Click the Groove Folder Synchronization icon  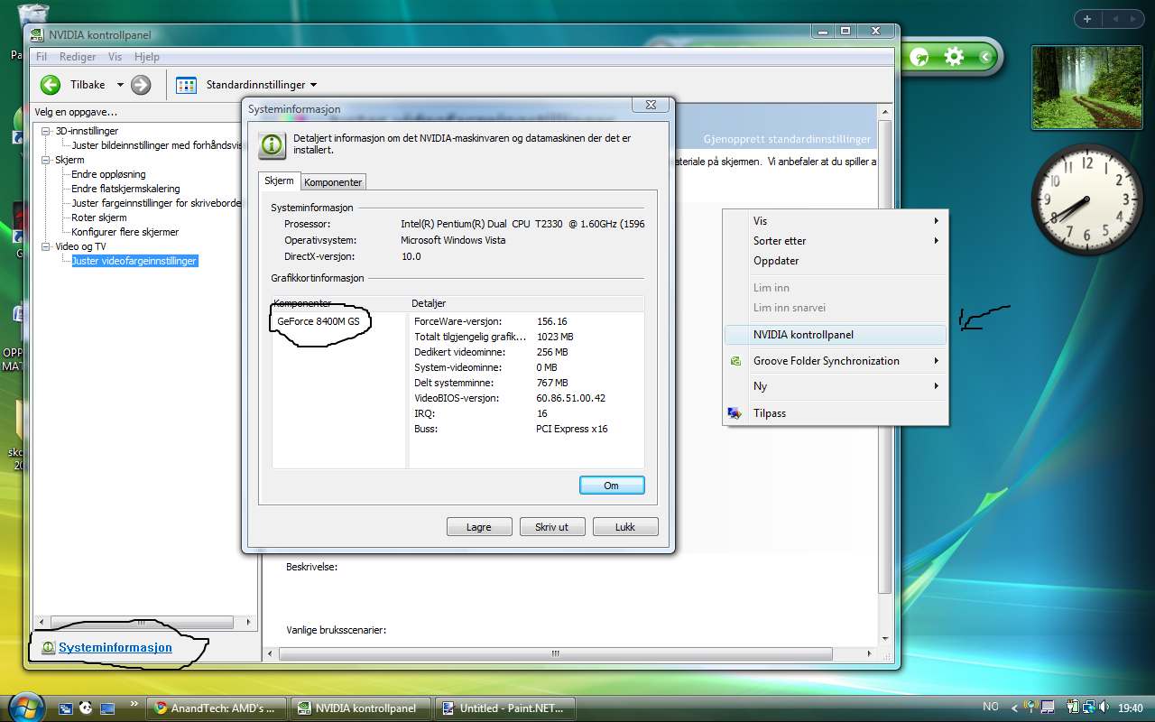pos(735,361)
